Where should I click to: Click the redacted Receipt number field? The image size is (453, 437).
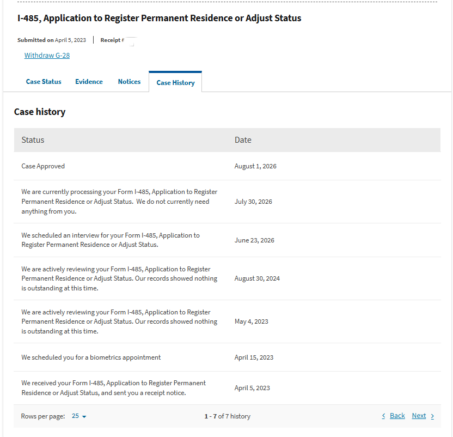click(130, 41)
